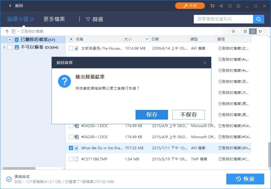This screenshot has height=189, width=271.
Task: Select the 女郎我最兔-The House file name
Action: [102, 48]
